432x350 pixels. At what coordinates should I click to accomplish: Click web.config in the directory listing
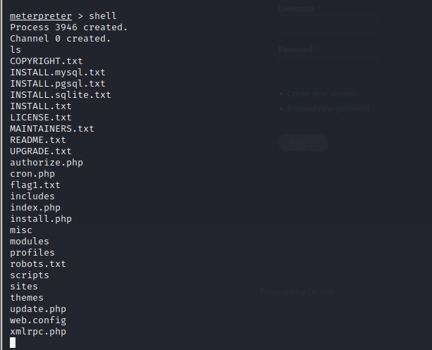click(x=37, y=320)
